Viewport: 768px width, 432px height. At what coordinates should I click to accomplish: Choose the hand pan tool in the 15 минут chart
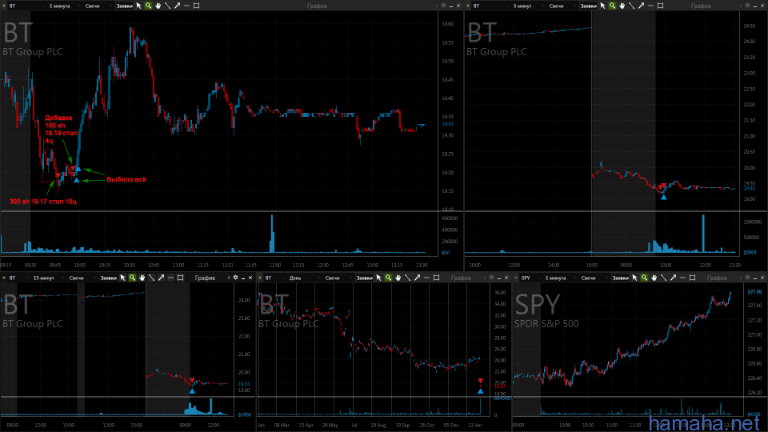(x=142, y=278)
